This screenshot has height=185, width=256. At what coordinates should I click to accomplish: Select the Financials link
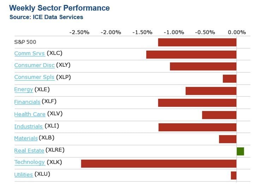(27, 102)
